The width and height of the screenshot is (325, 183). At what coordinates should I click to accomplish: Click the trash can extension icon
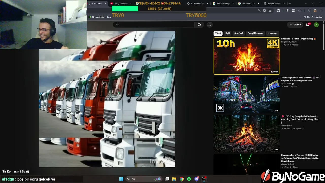point(287,11)
